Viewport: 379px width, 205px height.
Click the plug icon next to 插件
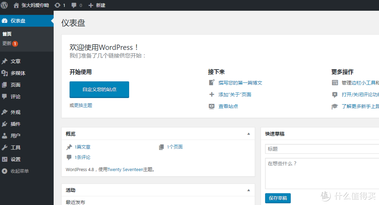(x=5, y=124)
